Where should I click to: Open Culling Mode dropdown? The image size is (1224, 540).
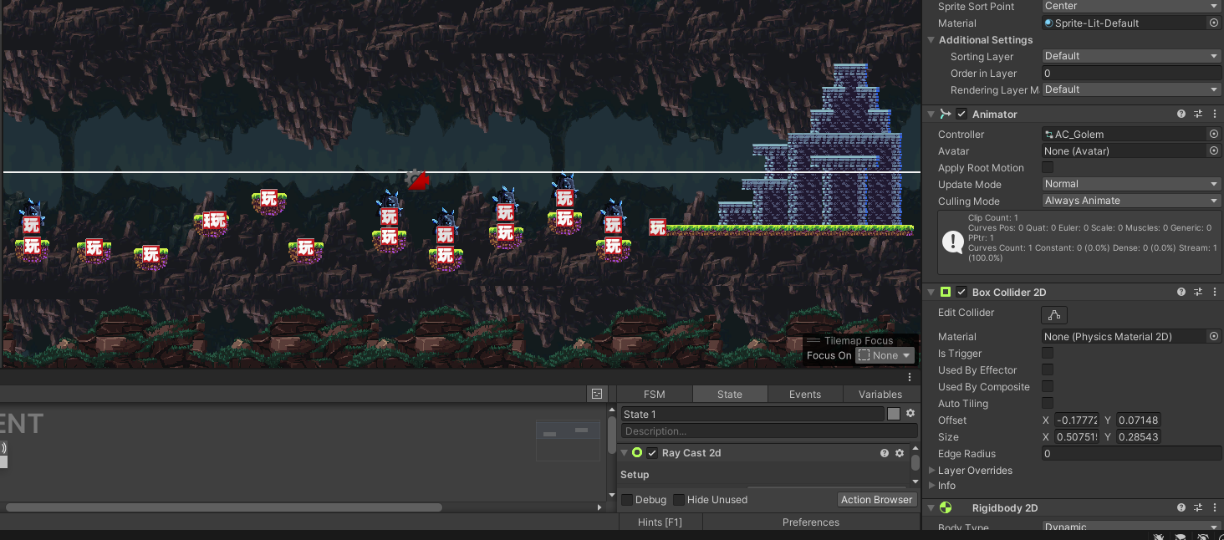pyautogui.click(x=1131, y=201)
